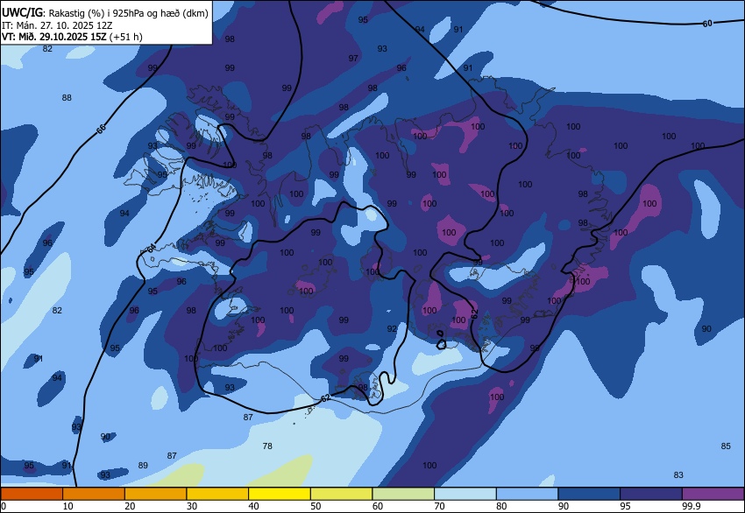Click the '50' legend tick label

[316, 506]
